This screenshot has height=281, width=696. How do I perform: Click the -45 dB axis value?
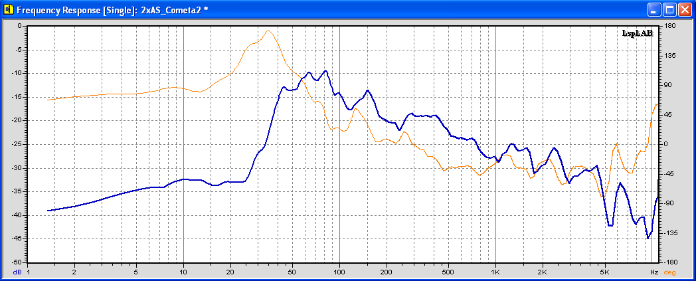(15, 239)
